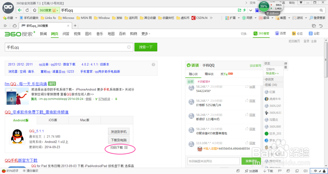Expand the 360搜索 证 site identity dropdown

49,10
